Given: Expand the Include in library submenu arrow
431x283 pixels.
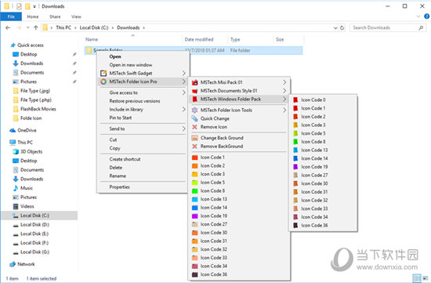Looking at the screenshot, I should click(x=183, y=110).
